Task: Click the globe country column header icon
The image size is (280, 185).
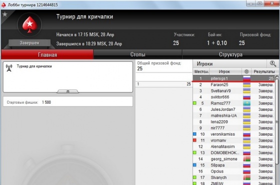Action: point(246,72)
